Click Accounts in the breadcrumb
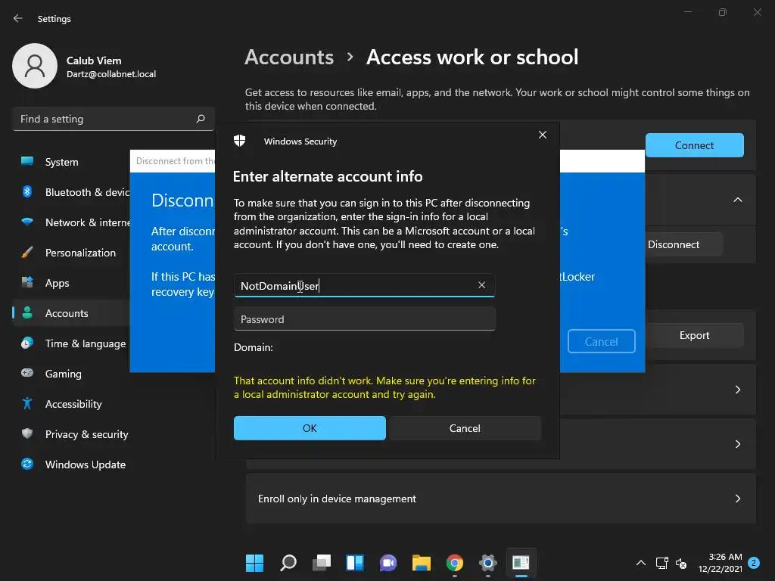 pyautogui.click(x=289, y=57)
